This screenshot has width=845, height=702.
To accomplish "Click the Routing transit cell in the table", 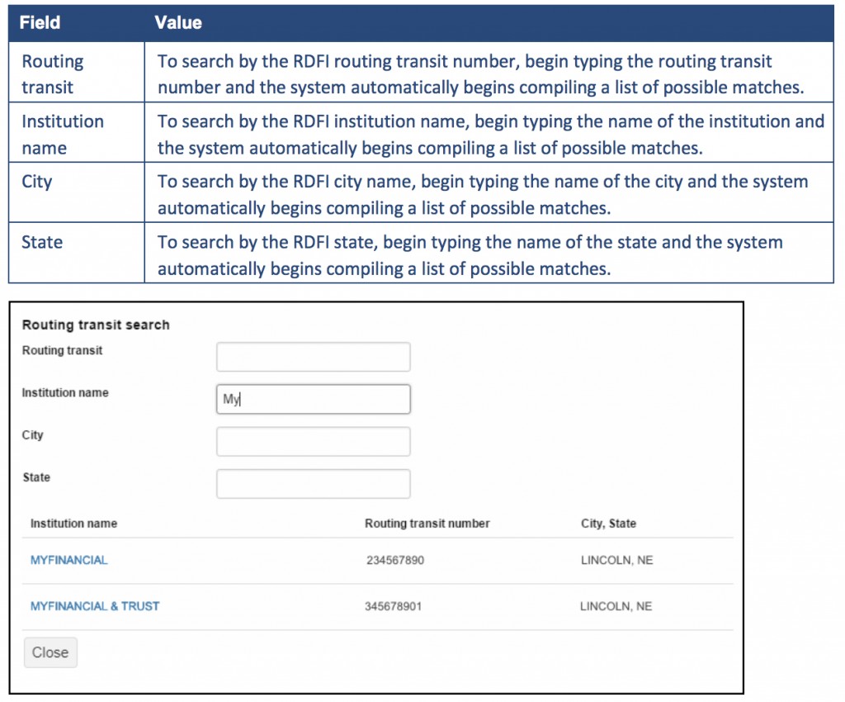I will pos(77,72).
